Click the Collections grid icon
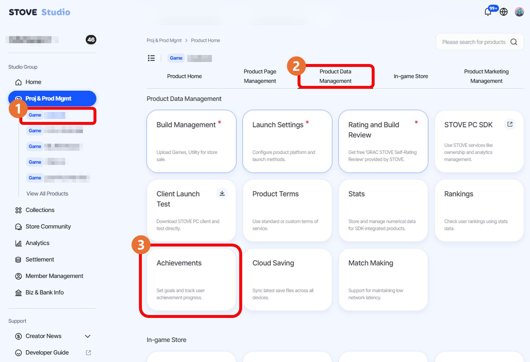This screenshot has width=530, height=362. pos(18,210)
